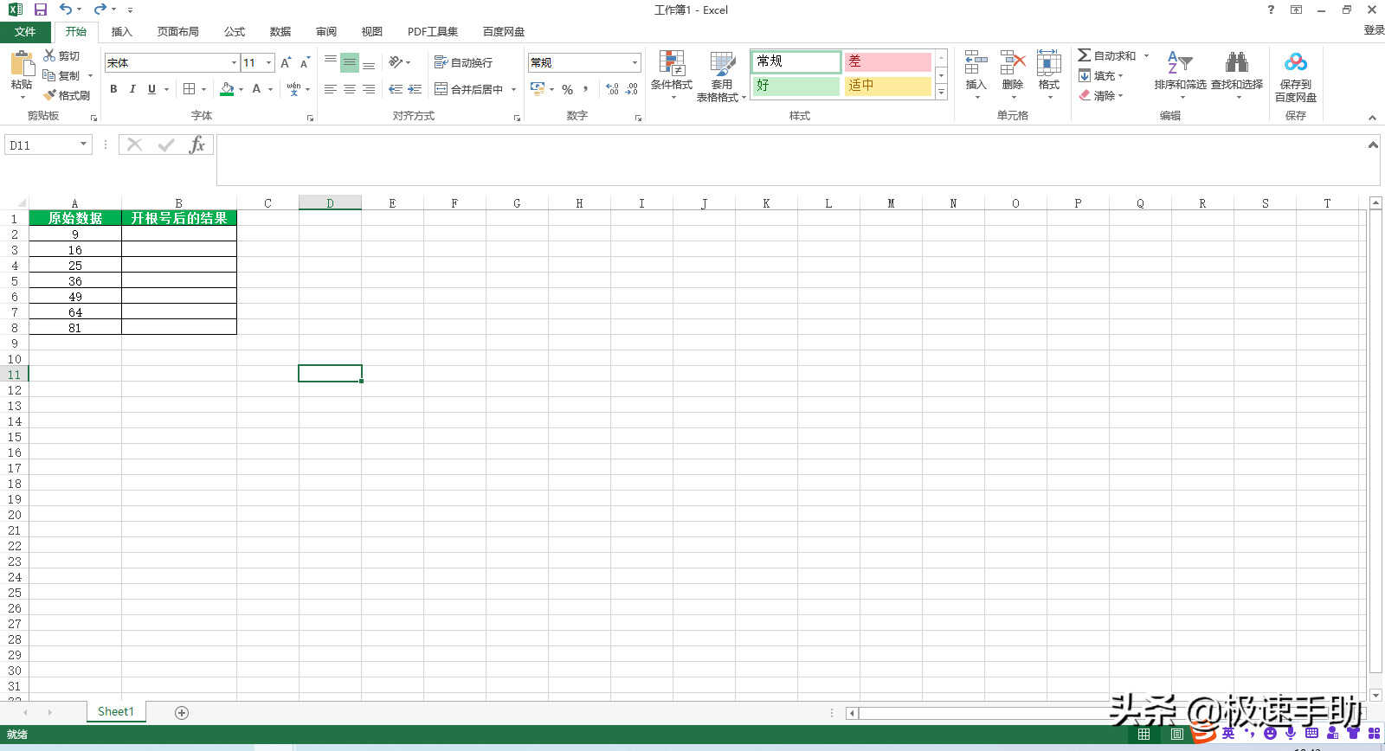
Task: Increase font size with large A icon
Action: [286, 62]
